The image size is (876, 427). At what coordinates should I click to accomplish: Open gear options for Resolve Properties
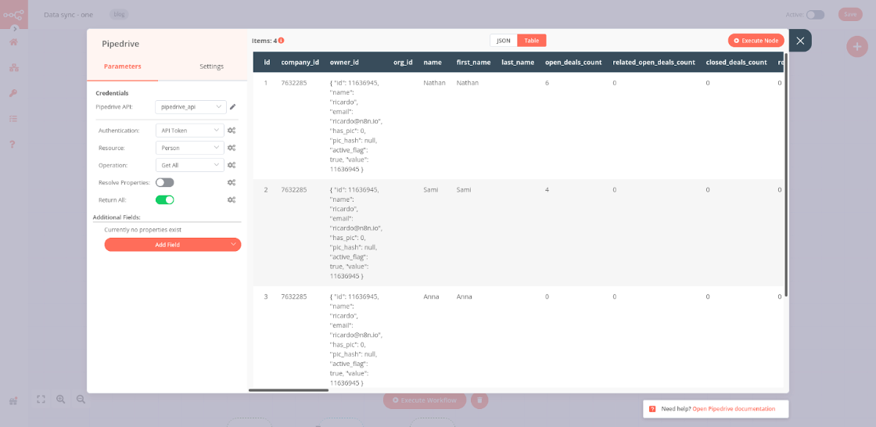tap(232, 183)
